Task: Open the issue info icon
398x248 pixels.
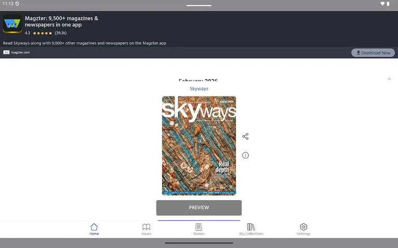Action: 246,155
